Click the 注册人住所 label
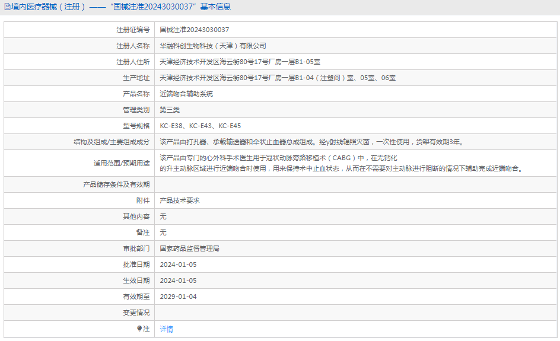Viewport: 560px width, 341px height. coord(133,62)
